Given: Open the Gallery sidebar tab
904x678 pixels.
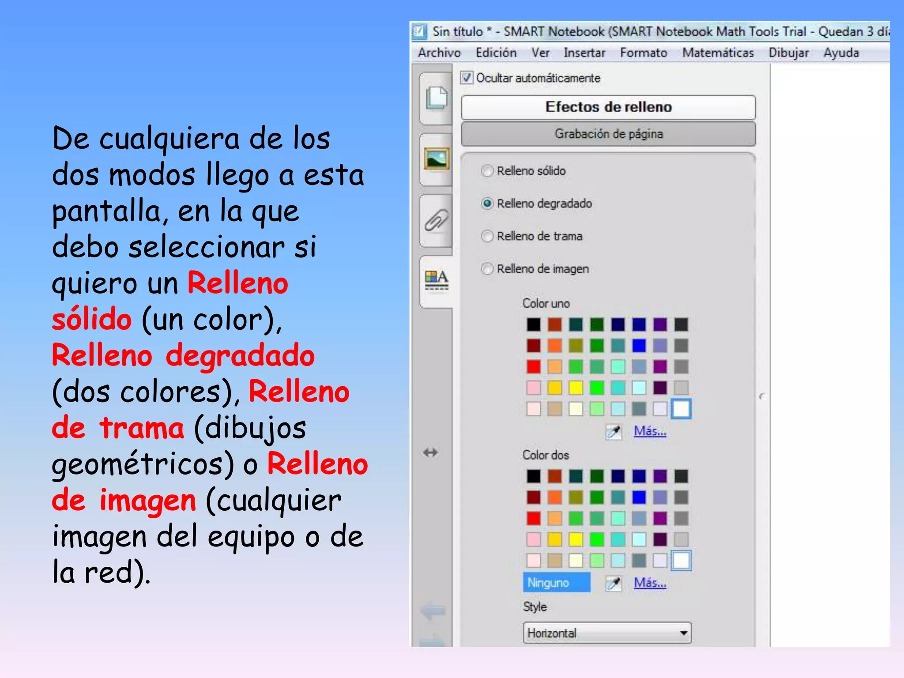Looking at the screenshot, I should (436, 159).
